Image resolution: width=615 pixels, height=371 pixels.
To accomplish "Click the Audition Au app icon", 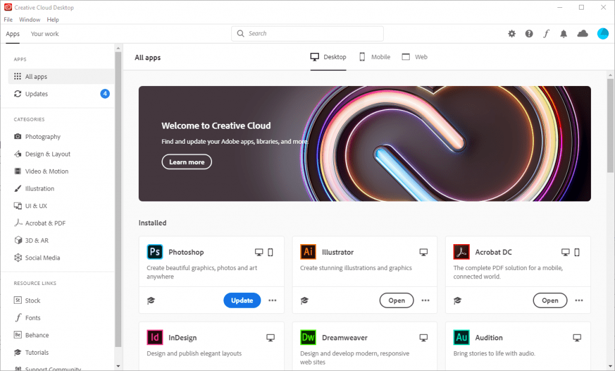I will (x=462, y=337).
